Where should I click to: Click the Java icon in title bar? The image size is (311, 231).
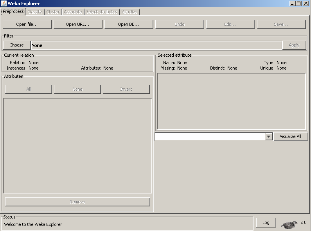pyautogui.click(x=4, y=4)
